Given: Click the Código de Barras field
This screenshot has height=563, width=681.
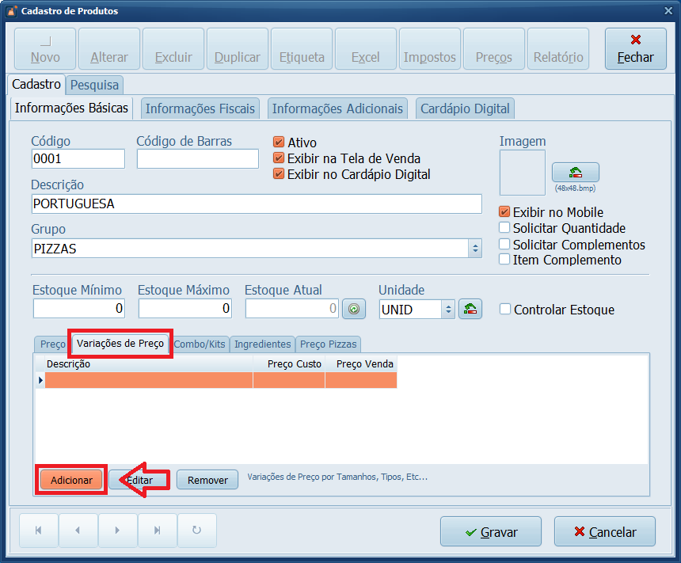Looking at the screenshot, I should (x=197, y=159).
